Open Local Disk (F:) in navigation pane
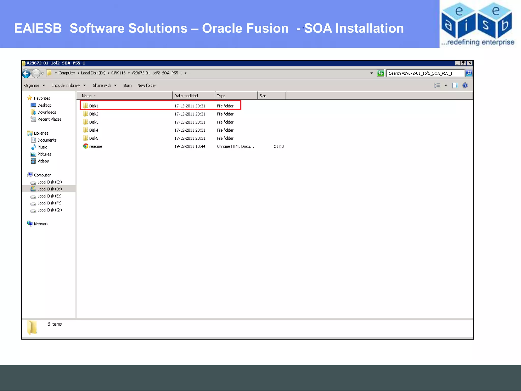 49,203
